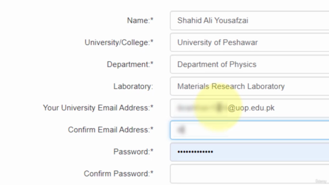Click the "Confirm Password:*" label

coord(119,174)
